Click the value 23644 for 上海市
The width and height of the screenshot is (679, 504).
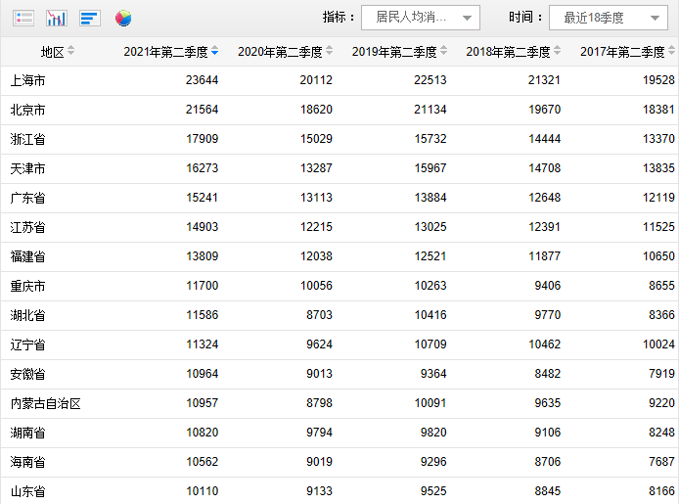[x=202, y=80]
